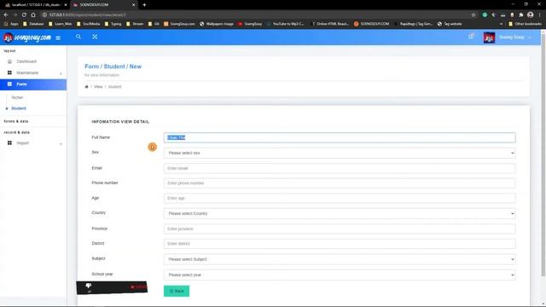Click the Student breadcrumb link
Screen dimensions: 546x307
[114, 87]
